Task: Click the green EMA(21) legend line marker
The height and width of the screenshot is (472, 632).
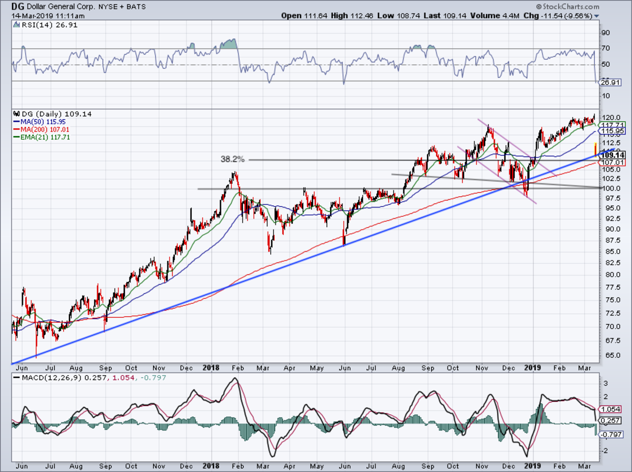Action: 16,136
